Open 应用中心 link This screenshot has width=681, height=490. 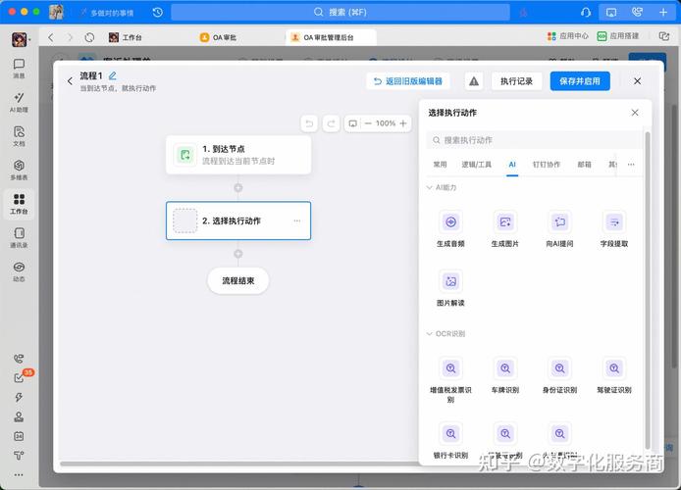pyautogui.click(x=568, y=36)
